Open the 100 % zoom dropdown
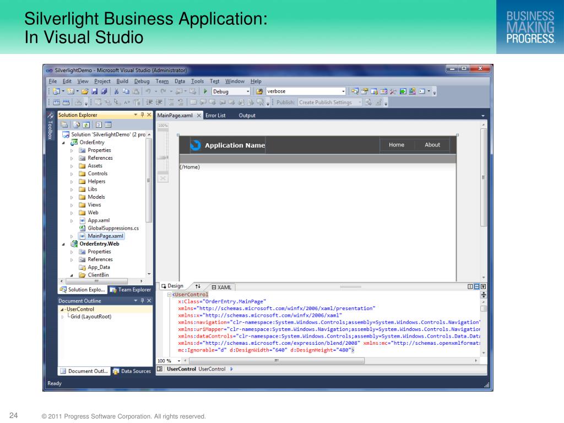The height and width of the screenshot is (423, 564). [179, 361]
